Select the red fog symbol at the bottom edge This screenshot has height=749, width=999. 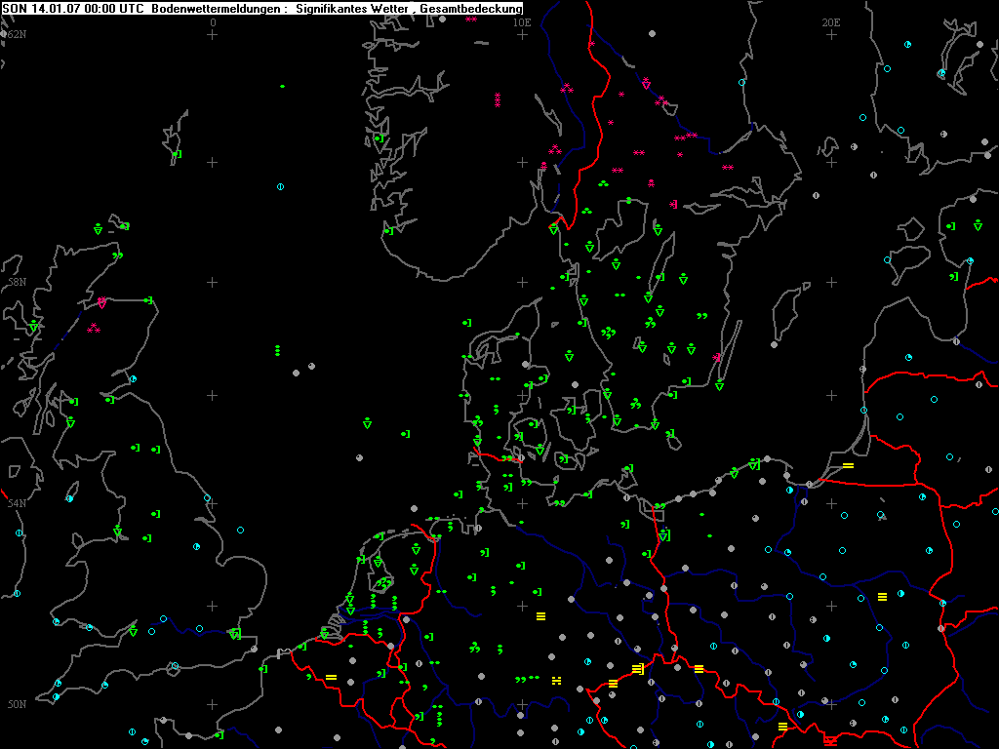830,740
